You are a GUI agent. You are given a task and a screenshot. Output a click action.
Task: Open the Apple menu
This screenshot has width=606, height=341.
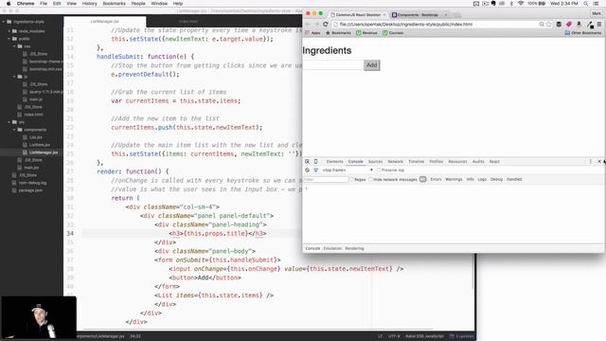click(9, 4)
